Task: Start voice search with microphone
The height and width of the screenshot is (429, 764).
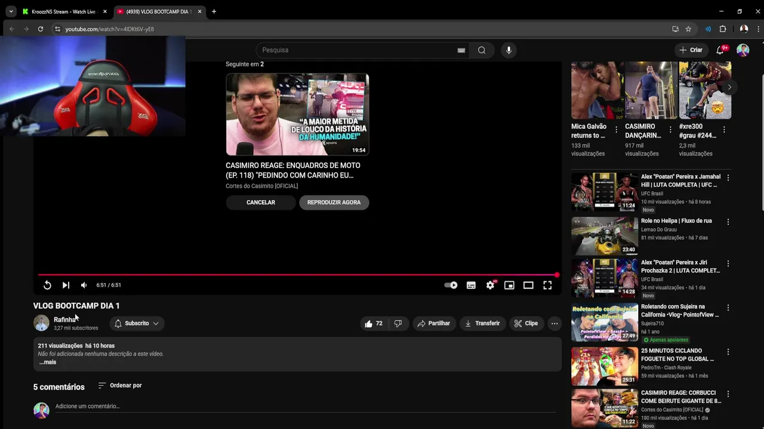Action: click(509, 50)
